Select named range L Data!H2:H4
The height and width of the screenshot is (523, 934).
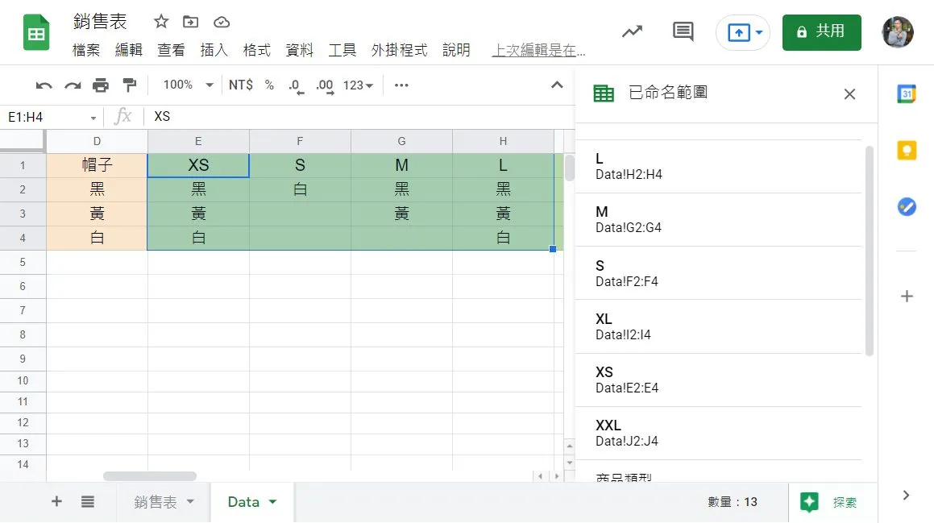719,166
